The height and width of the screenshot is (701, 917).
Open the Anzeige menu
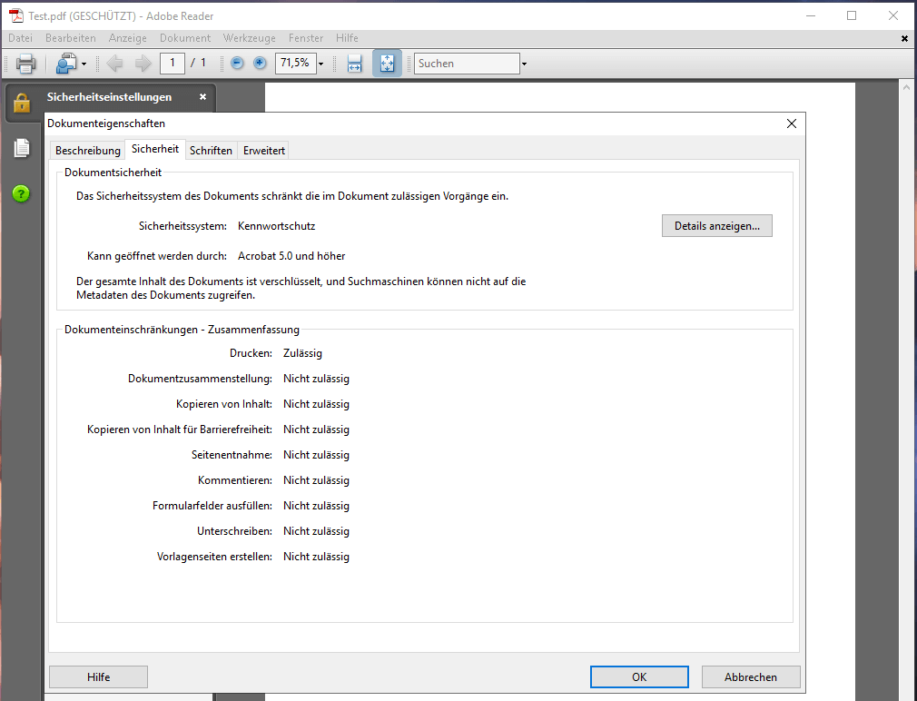[x=127, y=38]
